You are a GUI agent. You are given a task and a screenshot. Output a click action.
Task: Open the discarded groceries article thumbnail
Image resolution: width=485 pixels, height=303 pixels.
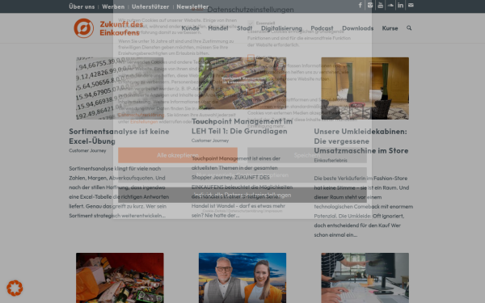tap(120, 278)
